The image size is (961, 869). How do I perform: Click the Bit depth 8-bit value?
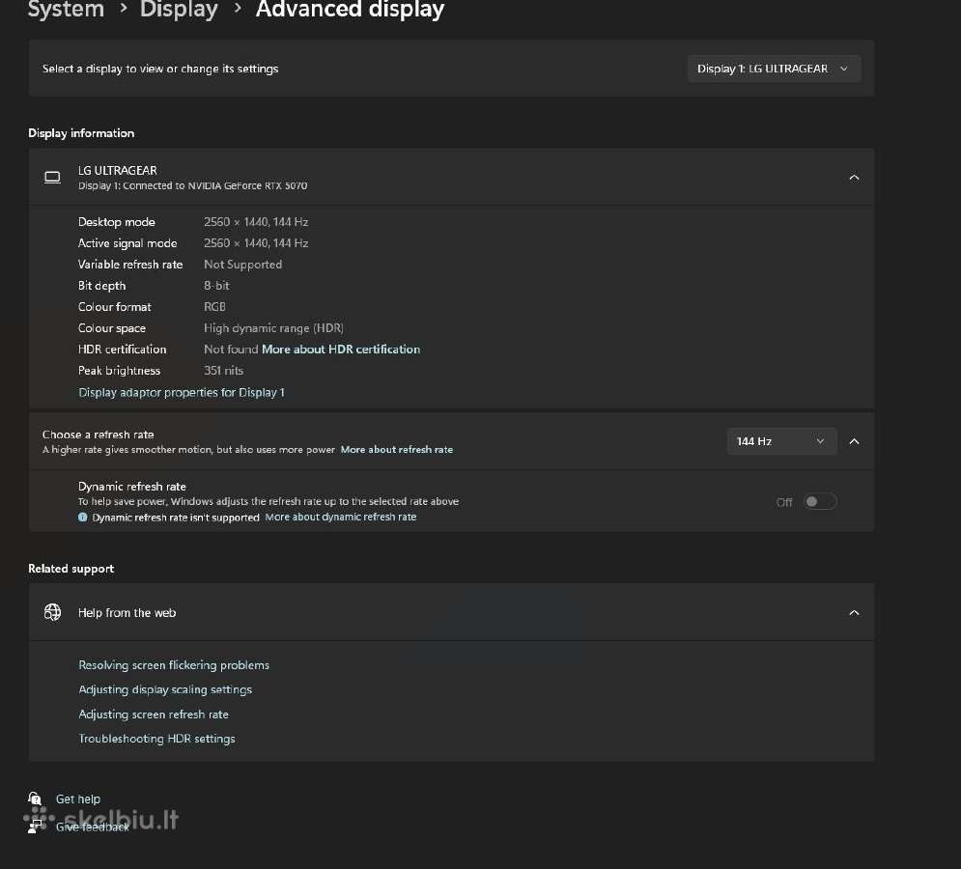(x=217, y=286)
